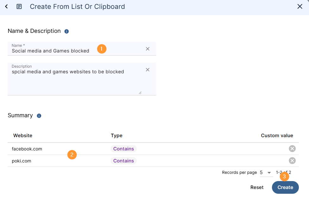The image size is (309, 201).
Task: Click the list document icon in header
Action: [19, 7]
